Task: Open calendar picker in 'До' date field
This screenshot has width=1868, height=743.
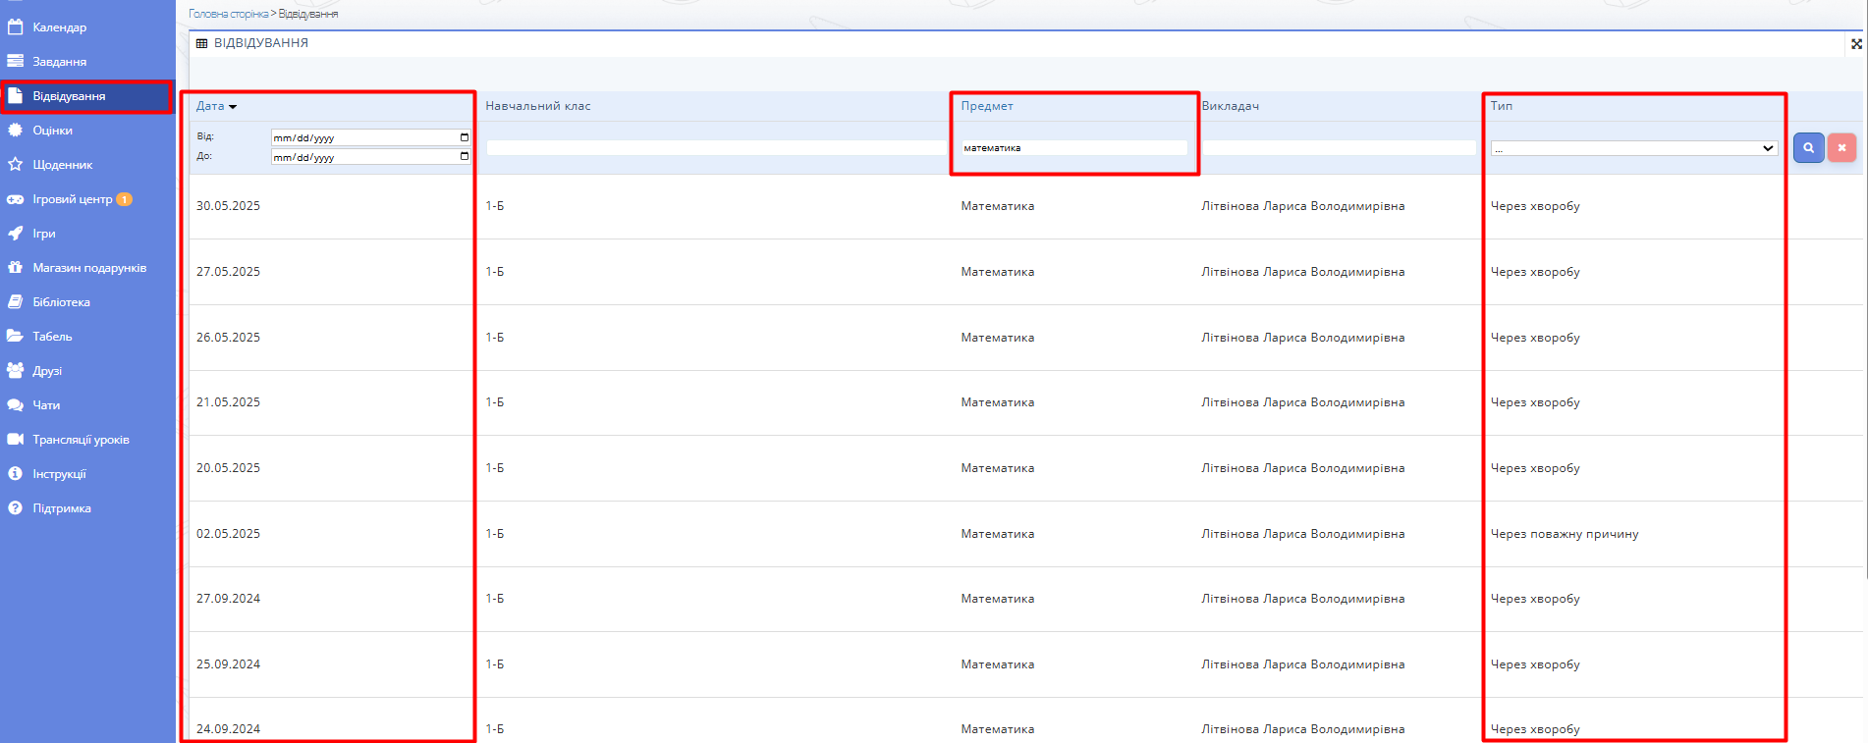Action: 465,157
